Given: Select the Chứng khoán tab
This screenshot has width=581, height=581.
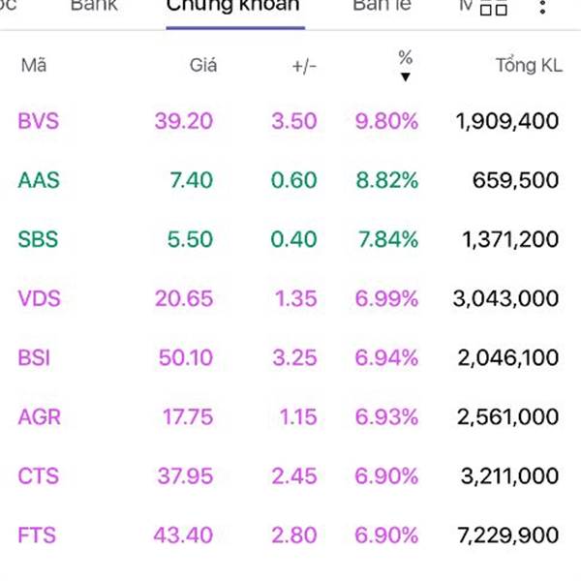Looking at the screenshot, I should 232,6.
